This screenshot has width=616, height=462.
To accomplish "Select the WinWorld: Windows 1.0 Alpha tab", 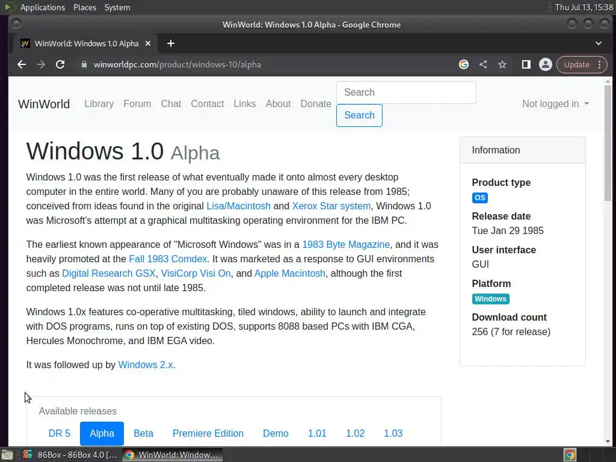I will (85, 43).
